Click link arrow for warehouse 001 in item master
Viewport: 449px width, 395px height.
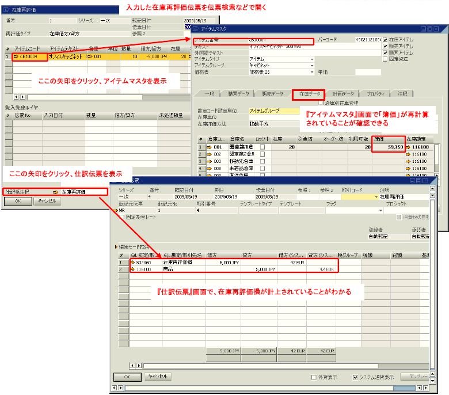point(210,147)
